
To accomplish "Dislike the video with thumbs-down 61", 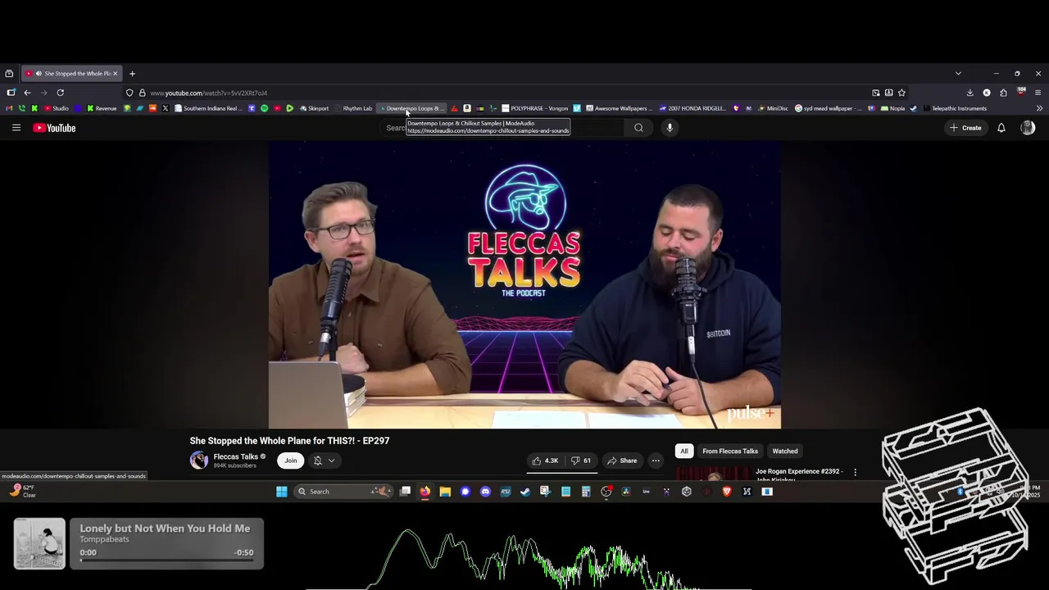I will click(x=581, y=461).
